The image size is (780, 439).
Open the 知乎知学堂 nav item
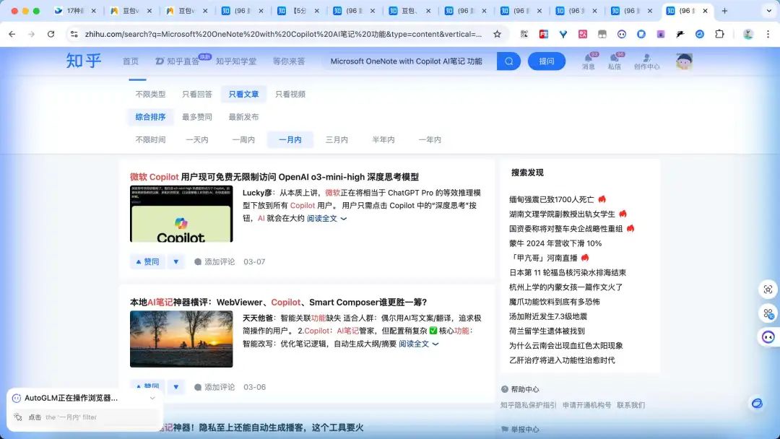click(236, 61)
